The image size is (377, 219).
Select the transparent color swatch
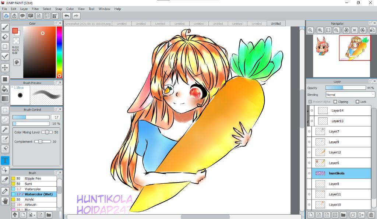[x=16, y=40]
